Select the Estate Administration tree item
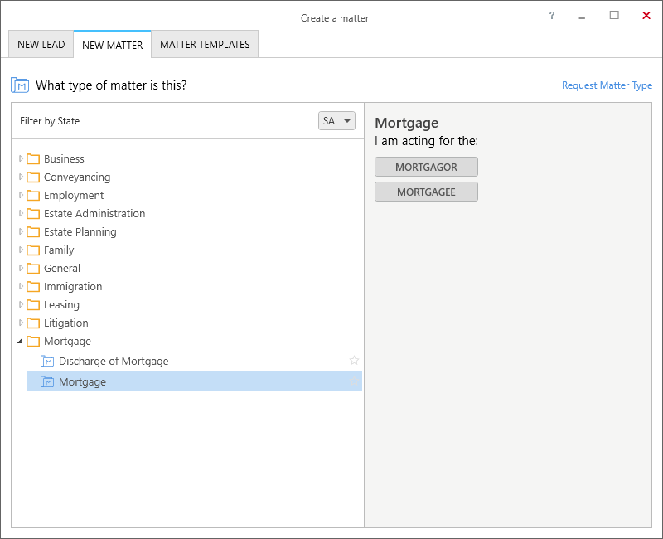The image size is (663, 539). 94,214
